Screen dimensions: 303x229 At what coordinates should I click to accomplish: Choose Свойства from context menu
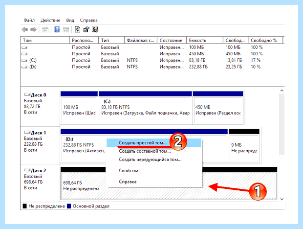pyautogui.click(x=154, y=171)
